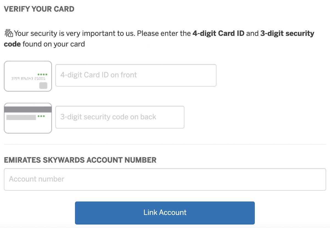Click the back-of-card illustration
330x228 pixels.
(x=28, y=118)
